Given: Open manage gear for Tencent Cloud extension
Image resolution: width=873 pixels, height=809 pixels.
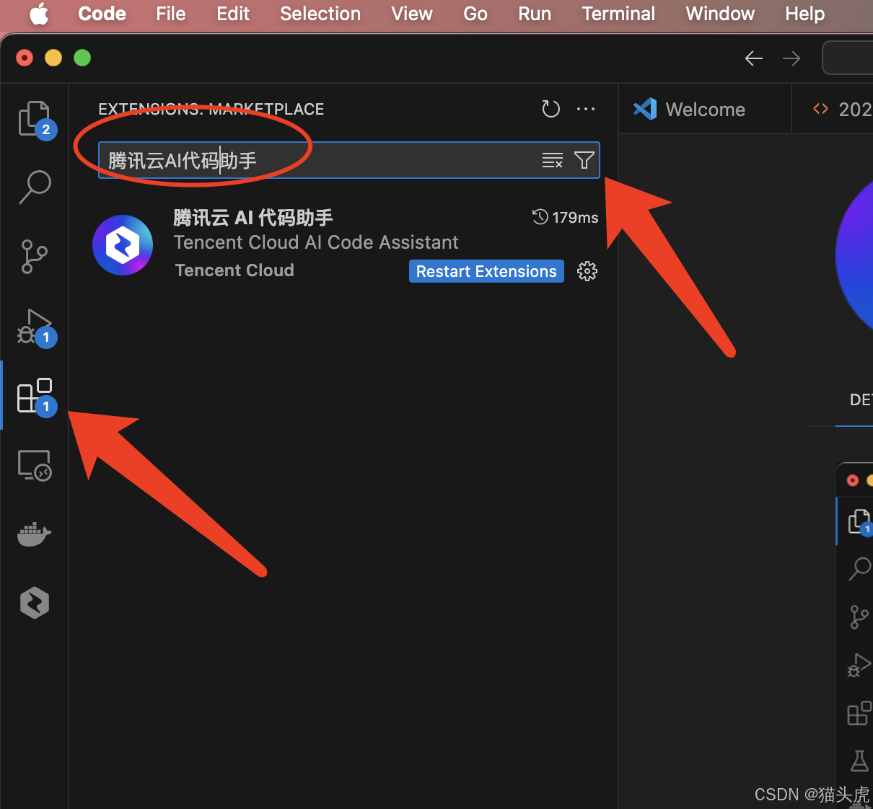Looking at the screenshot, I should pos(587,271).
